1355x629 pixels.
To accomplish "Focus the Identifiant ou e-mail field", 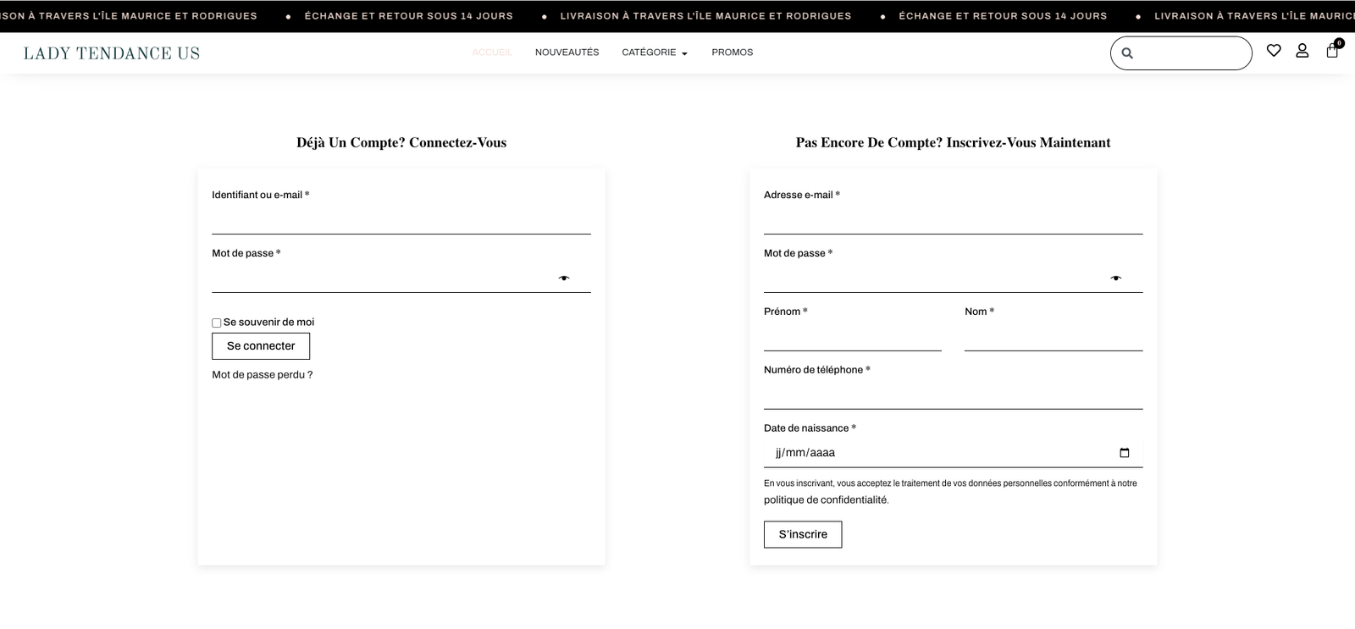I will point(401,221).
